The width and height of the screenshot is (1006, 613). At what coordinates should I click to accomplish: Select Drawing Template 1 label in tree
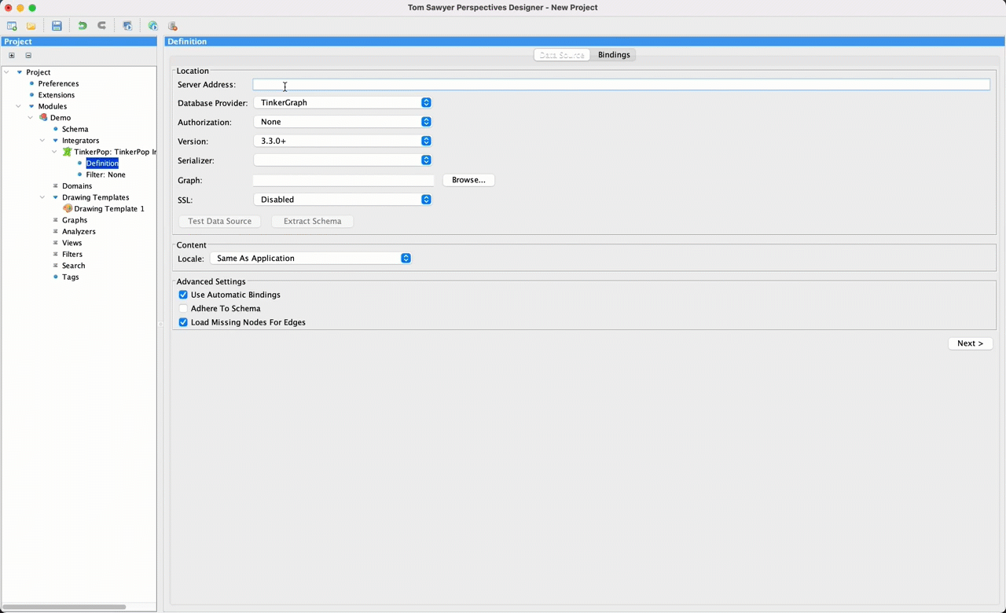[109, 209]
